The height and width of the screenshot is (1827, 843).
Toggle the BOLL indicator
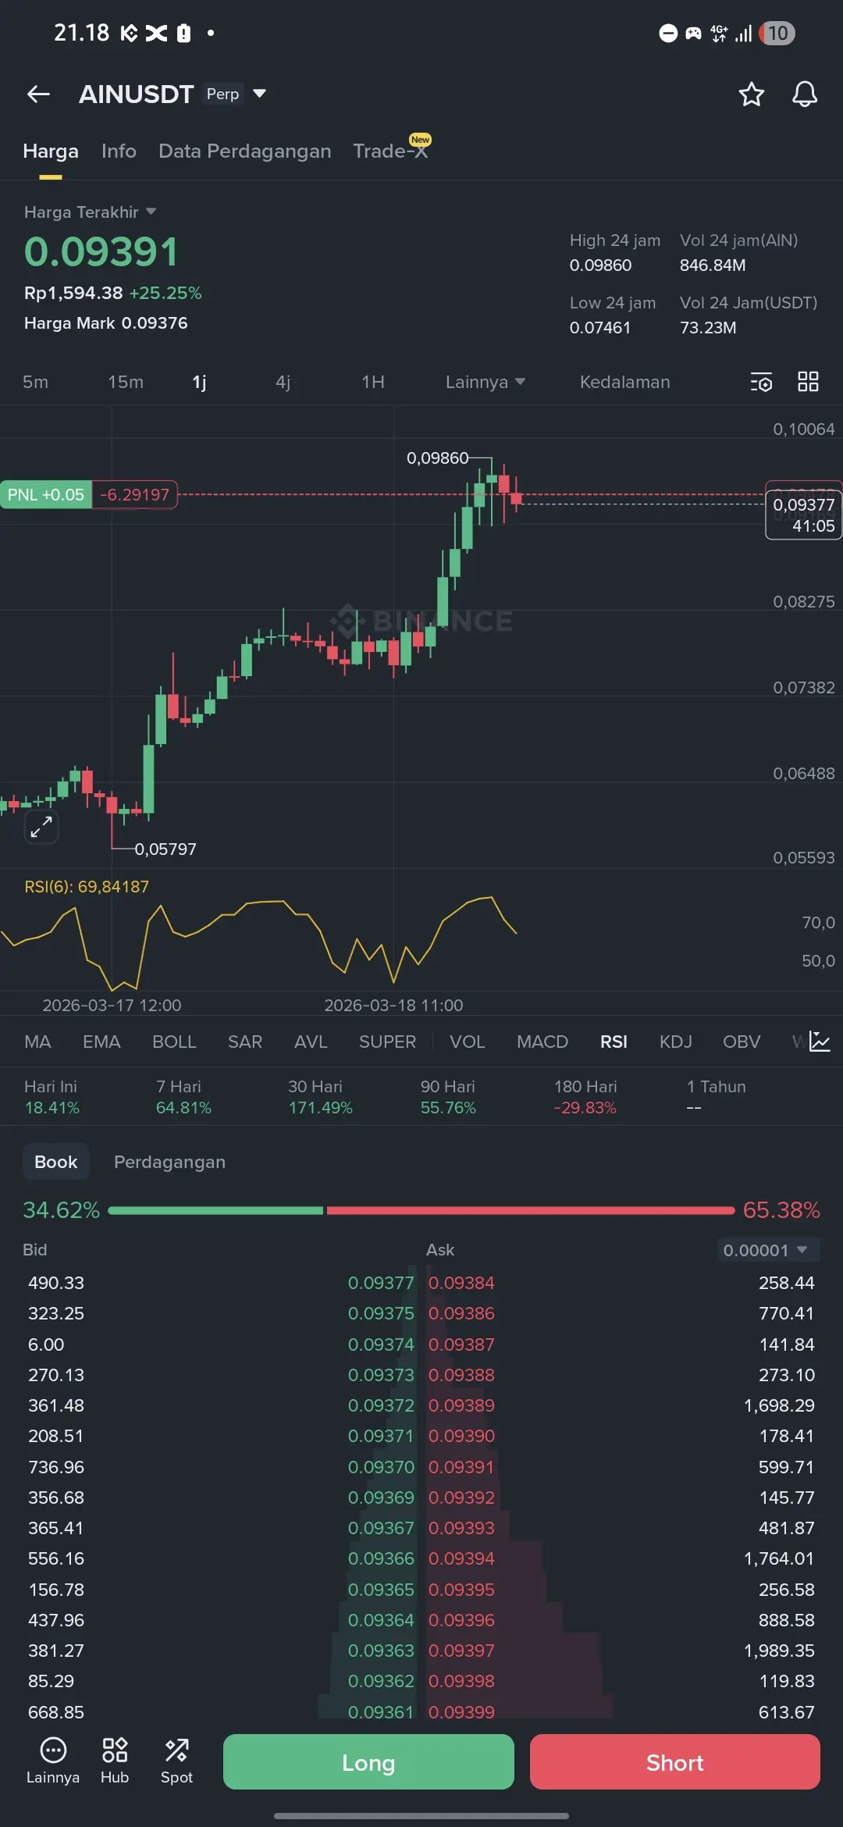[x=174, y=1042]
